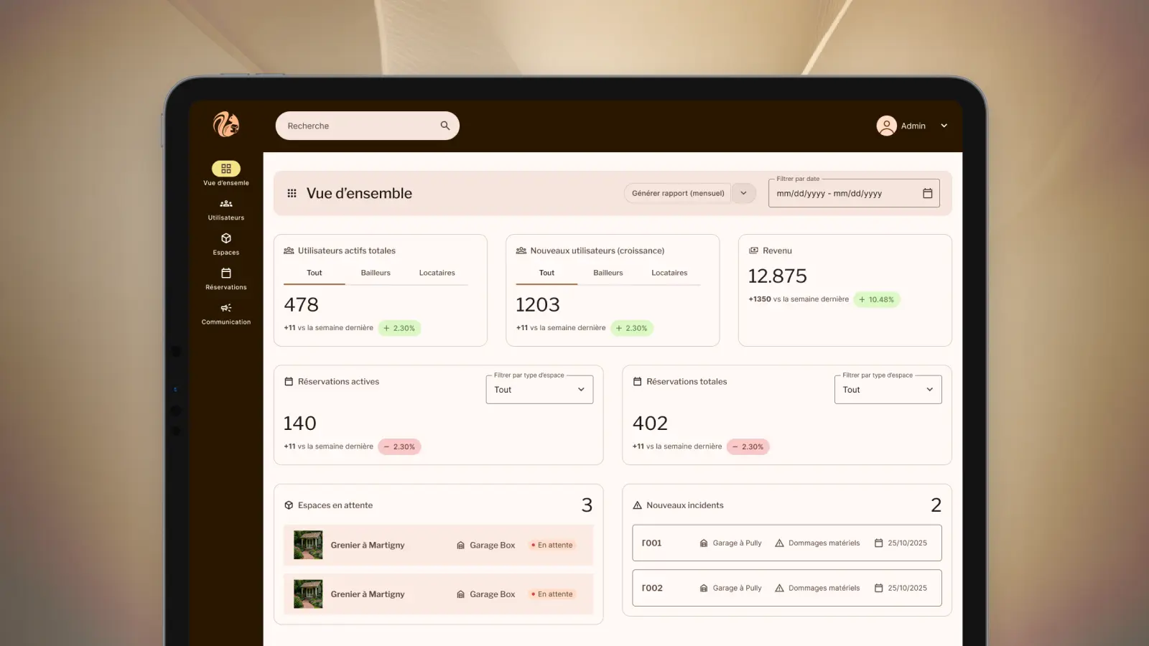Viewport: 1149px width, 646px height.
Task: Click the calendar icon in date filter
Action: 927,193
